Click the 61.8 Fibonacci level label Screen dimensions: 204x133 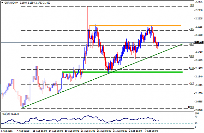191,68
